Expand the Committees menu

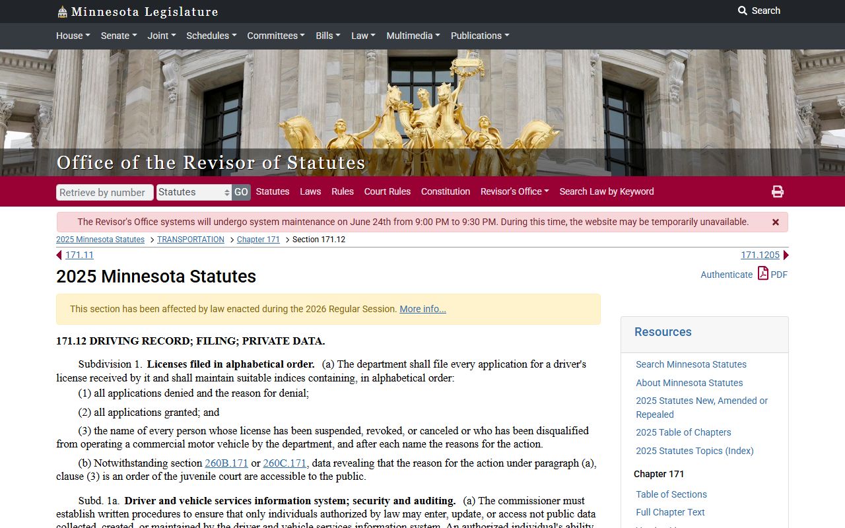click(x=276, y=36)
